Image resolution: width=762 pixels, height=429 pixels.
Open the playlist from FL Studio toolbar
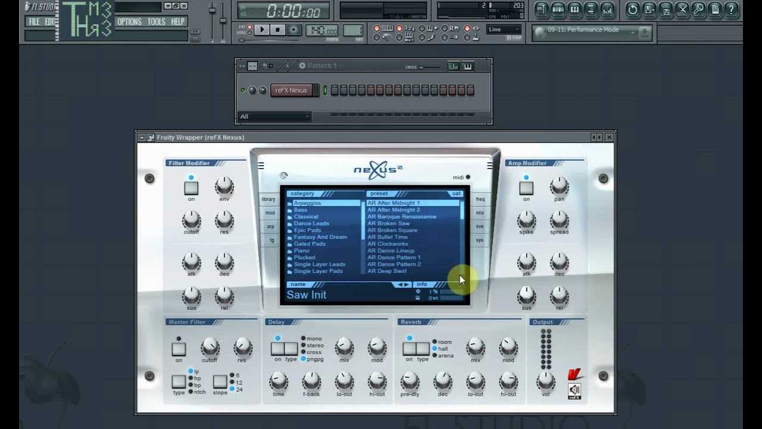542,10
